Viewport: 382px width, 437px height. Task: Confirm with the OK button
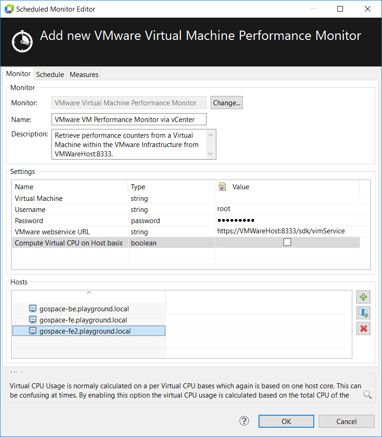(x=286, y=421)
